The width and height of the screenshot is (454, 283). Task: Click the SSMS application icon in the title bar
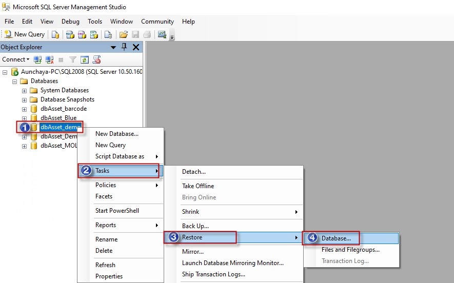(6, 7)
